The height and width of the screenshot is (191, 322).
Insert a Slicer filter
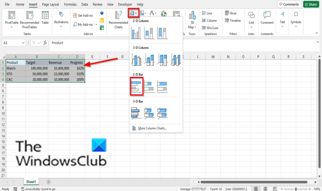coord(230,13)
